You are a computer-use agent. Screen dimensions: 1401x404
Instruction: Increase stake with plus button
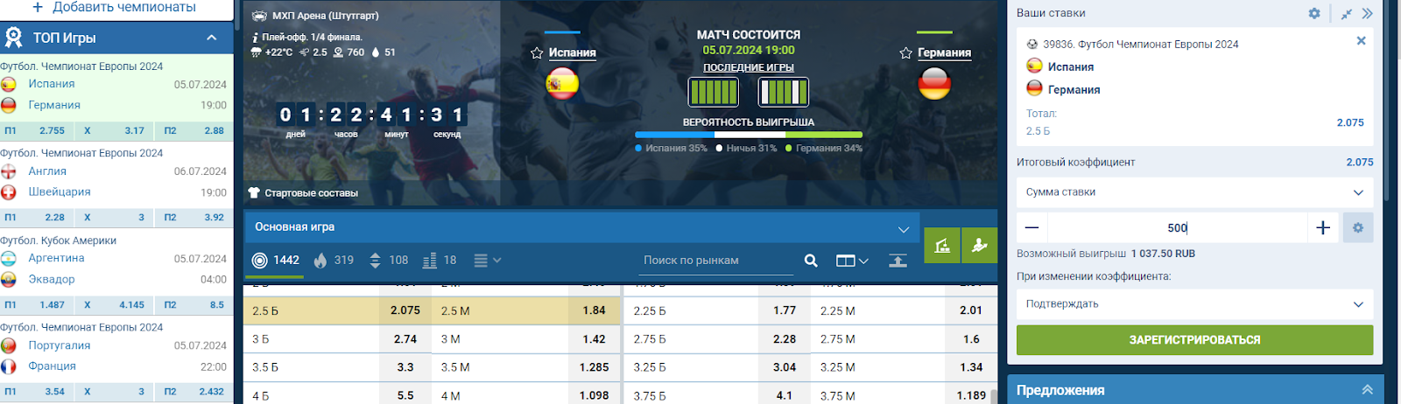1323,228
